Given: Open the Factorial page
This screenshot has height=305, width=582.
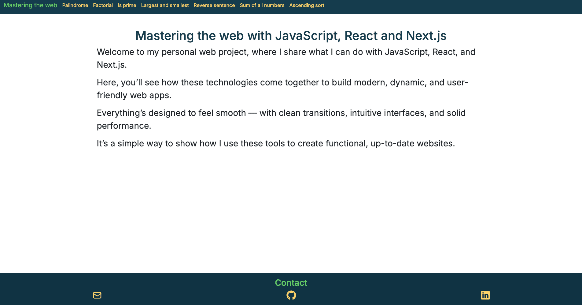Looking at the screenshot, I should point(103,5).
